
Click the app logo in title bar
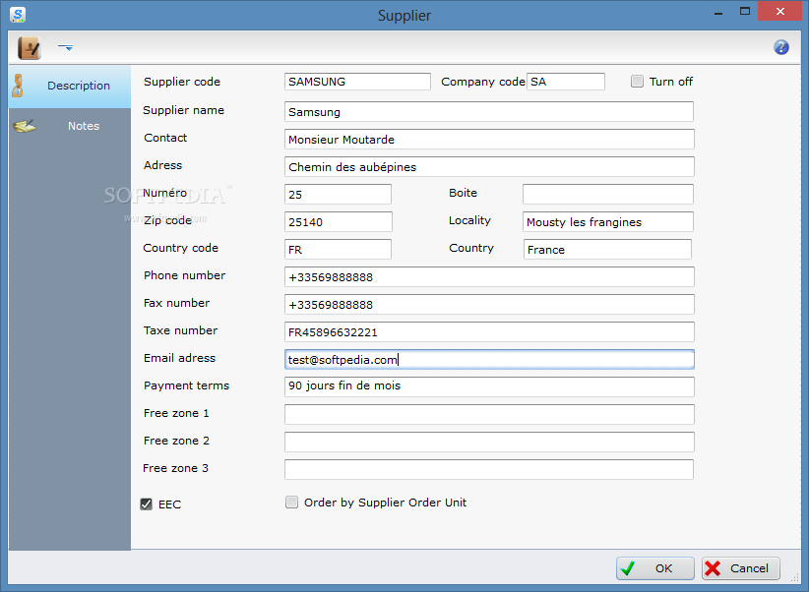[18, 15]
